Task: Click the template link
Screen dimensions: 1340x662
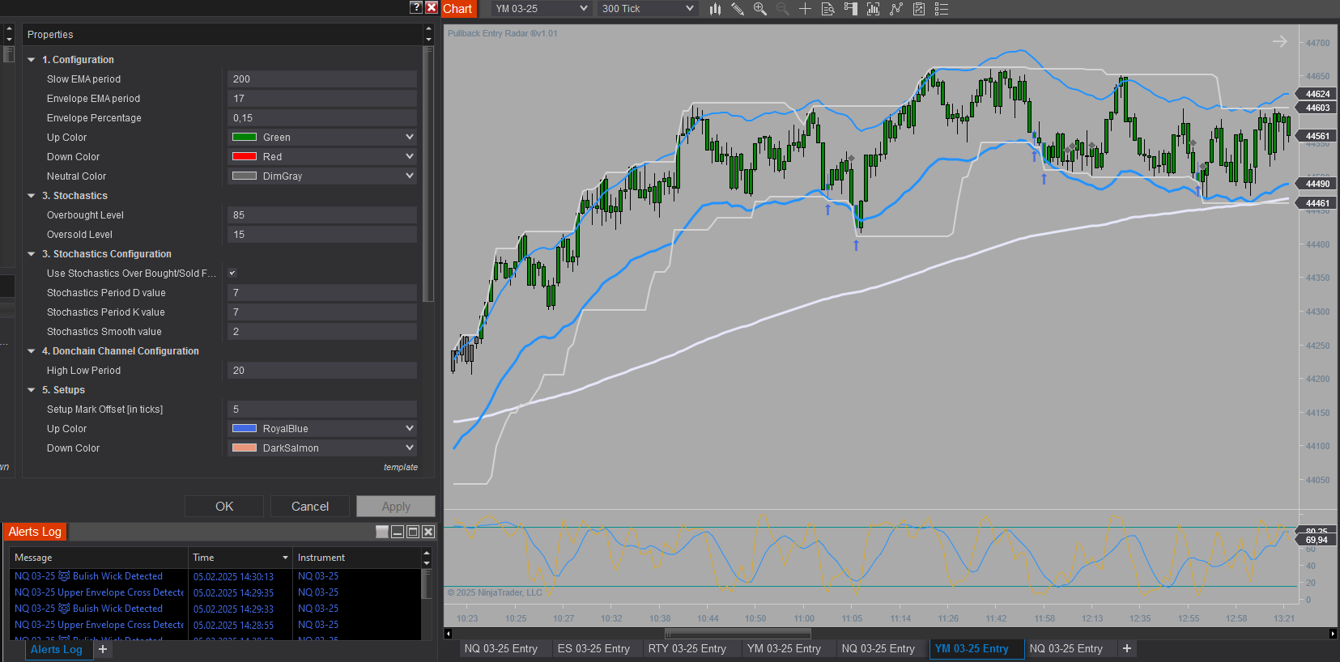Action: coord(401,467)
